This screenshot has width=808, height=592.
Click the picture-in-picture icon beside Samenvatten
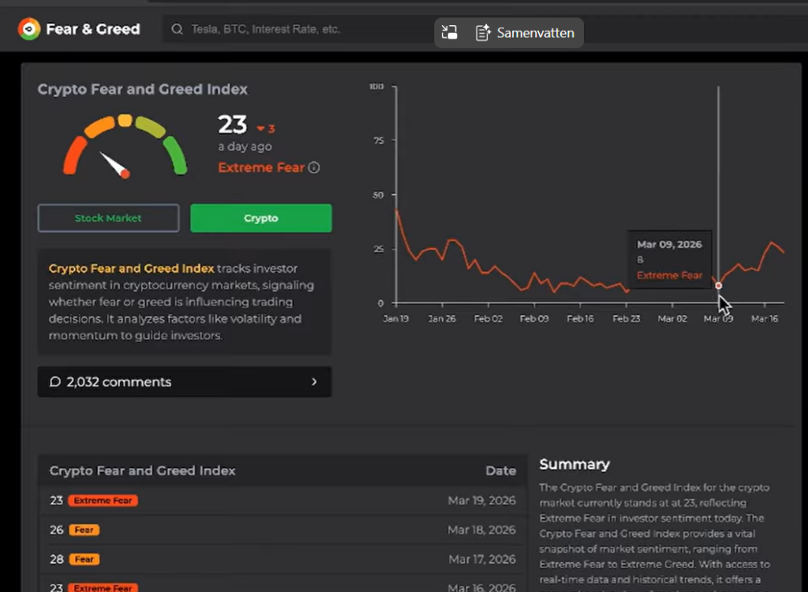[x=449, y=32]
